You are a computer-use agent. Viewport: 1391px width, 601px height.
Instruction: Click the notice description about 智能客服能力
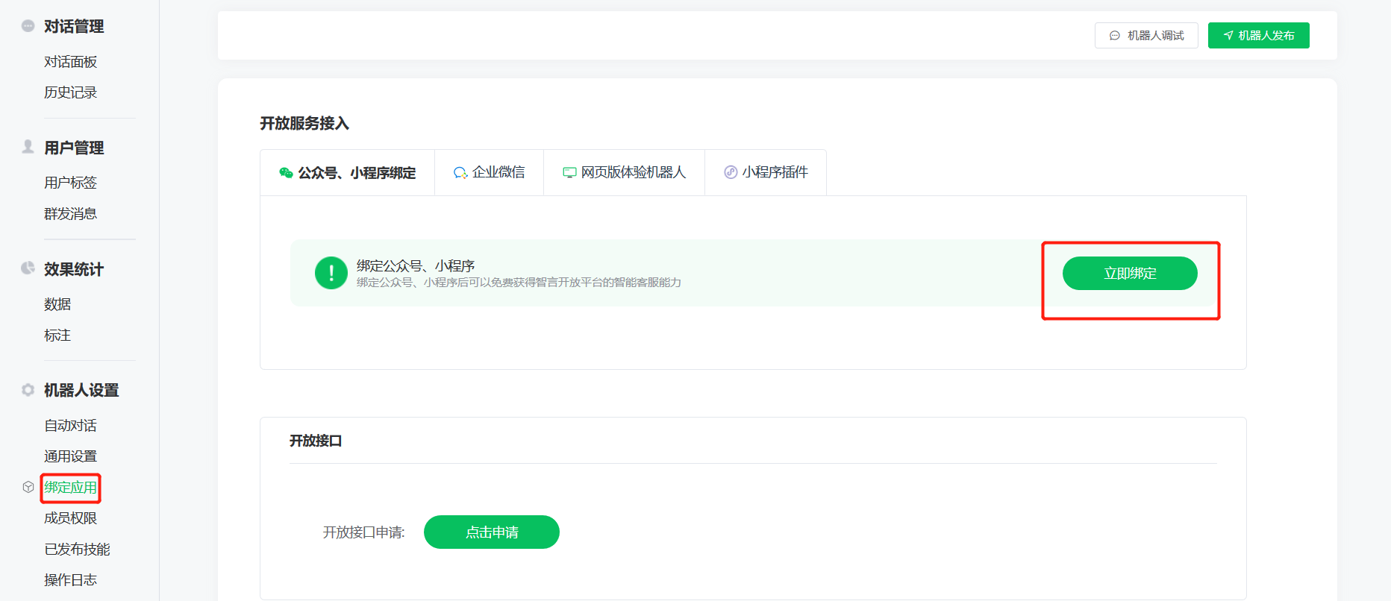pyautogui.click(x=519, y=283)
